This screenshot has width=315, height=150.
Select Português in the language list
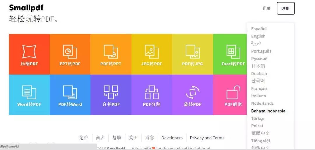[261, 51]
